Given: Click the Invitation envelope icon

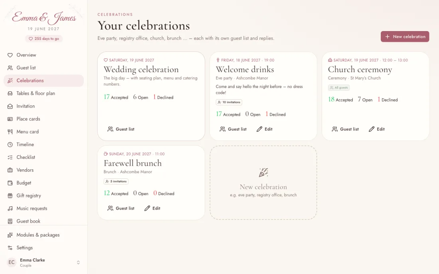Looking at the screenshot, I should pos(10,106).
